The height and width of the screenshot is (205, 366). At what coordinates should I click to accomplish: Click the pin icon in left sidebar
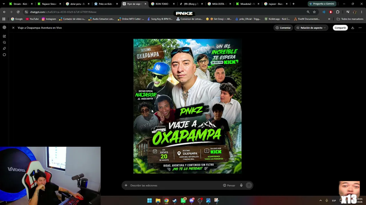4,49
